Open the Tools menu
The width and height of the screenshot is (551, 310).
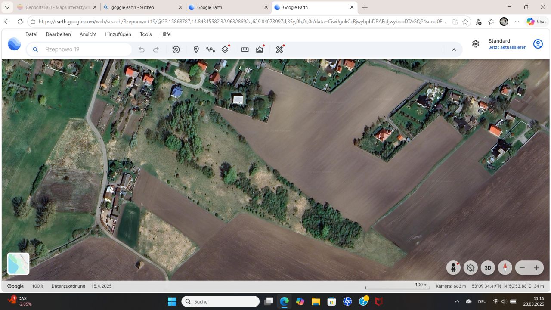[145, 34]
